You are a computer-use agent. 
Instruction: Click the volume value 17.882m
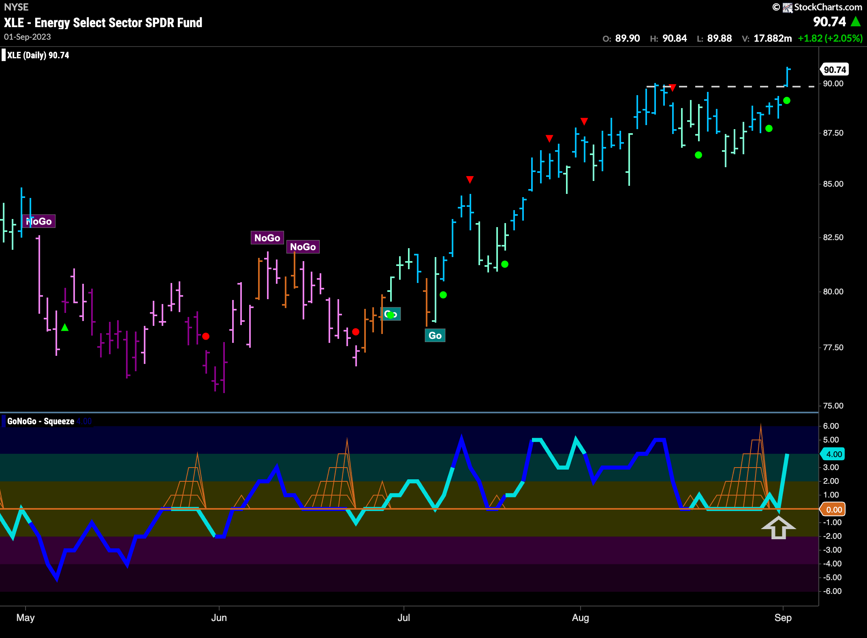[x=773, y=38]
